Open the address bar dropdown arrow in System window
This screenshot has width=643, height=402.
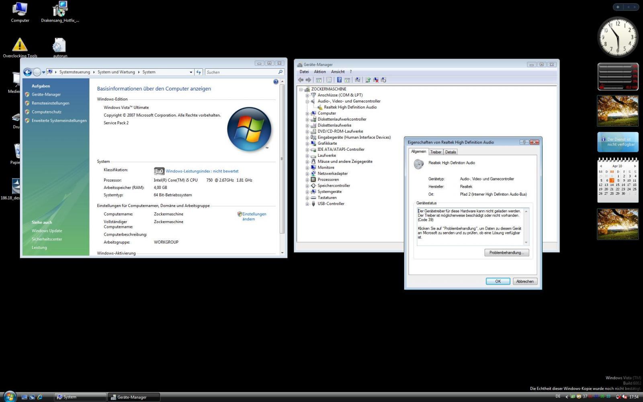191,72
